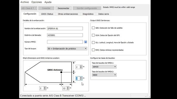Click the Desconectar button

[x=63, y=8]
